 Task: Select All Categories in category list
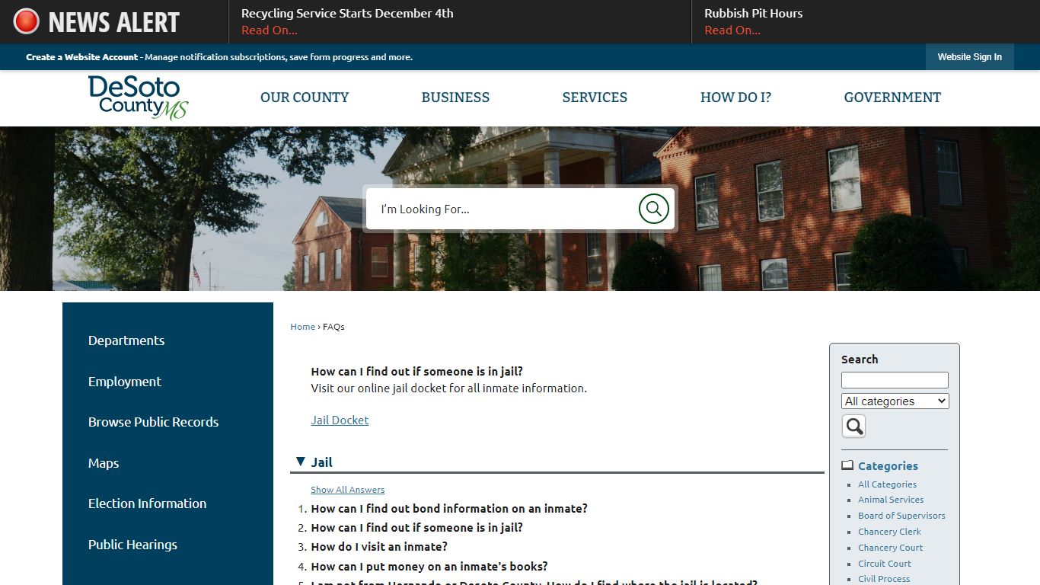[x=887, y=484]
